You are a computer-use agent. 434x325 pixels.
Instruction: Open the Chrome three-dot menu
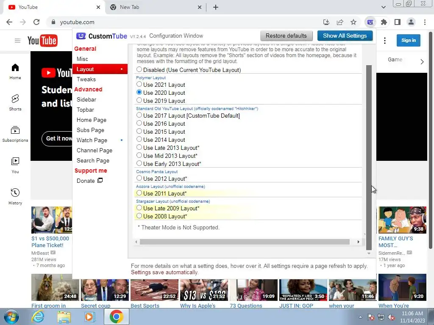(x=425, y=22)
